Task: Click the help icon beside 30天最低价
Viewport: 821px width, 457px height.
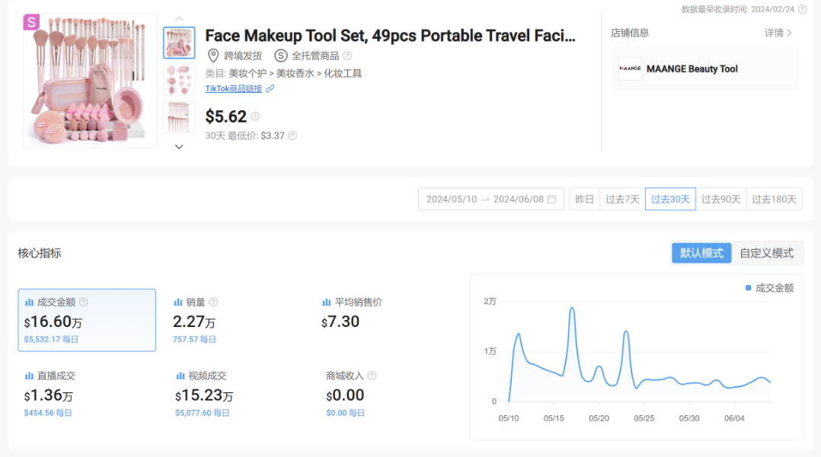Action: [292, 136]
